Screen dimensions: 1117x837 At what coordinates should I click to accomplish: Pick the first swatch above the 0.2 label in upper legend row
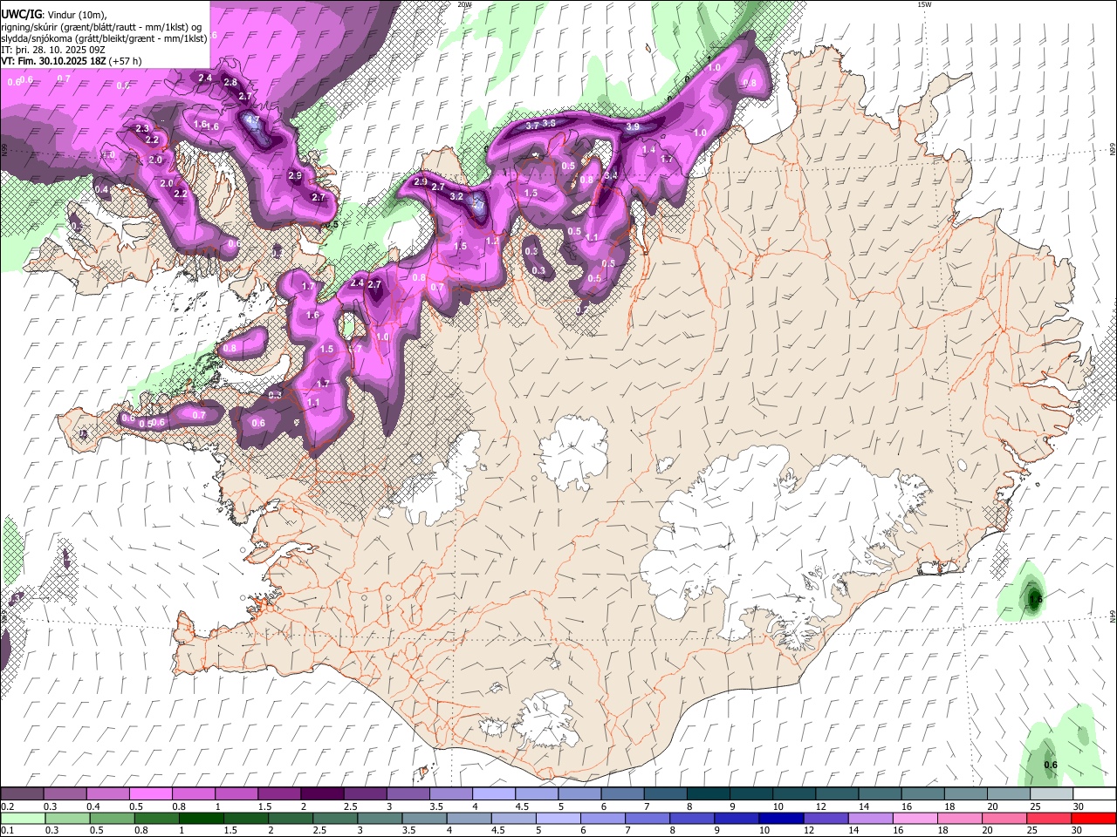(x=22, y=794)
